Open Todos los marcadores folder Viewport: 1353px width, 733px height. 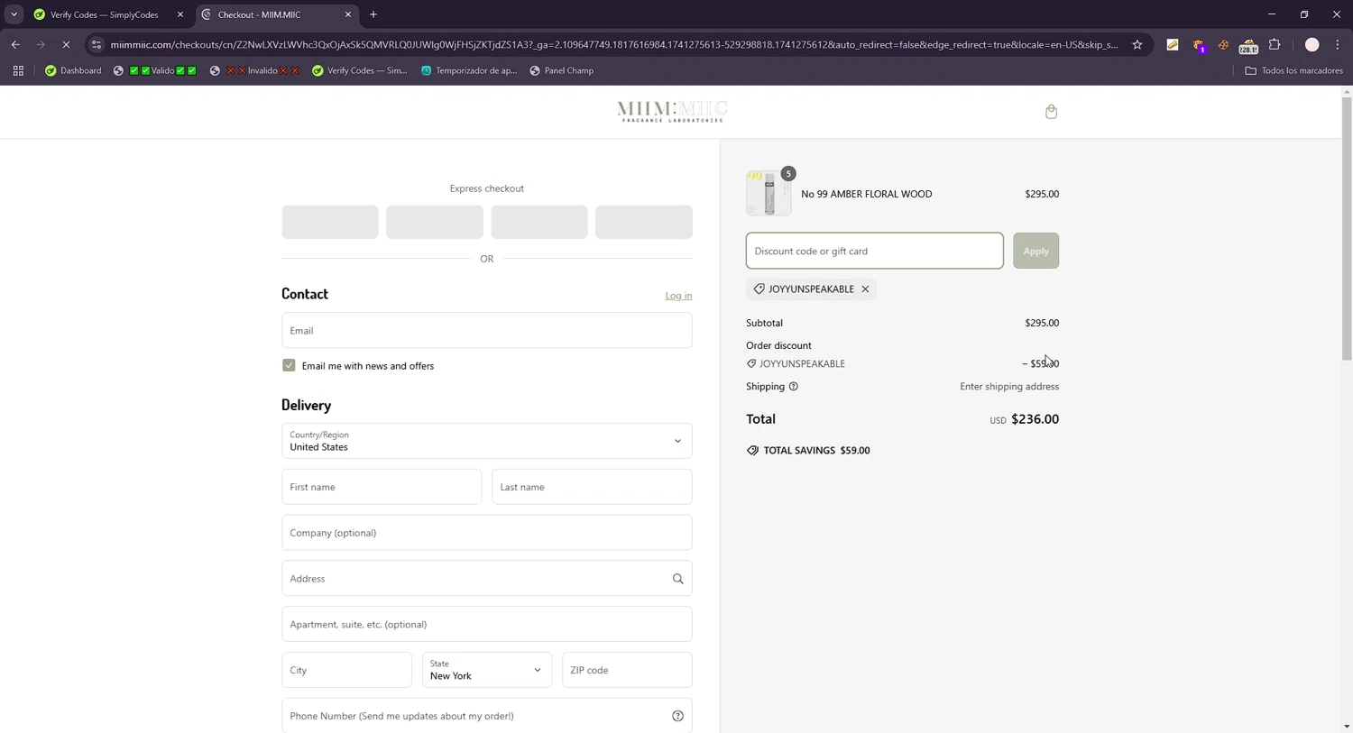click(x=1293, y=70)
